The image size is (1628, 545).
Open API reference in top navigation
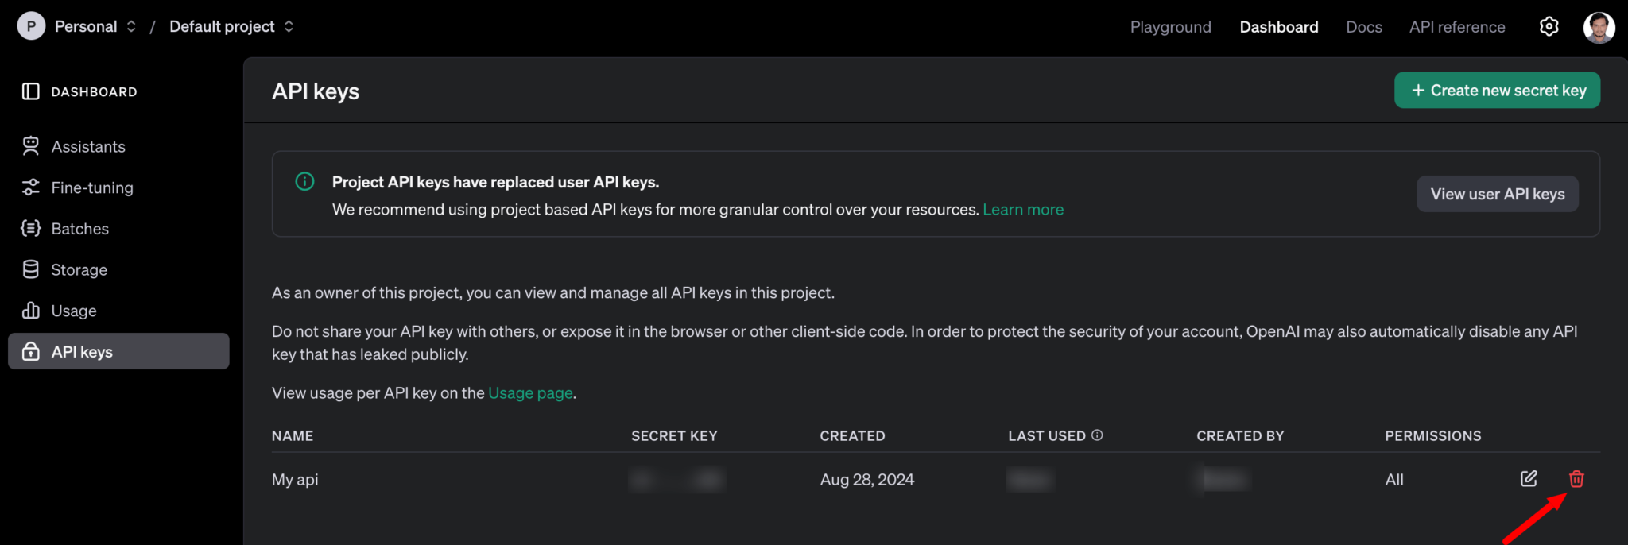coord(1456,27)
